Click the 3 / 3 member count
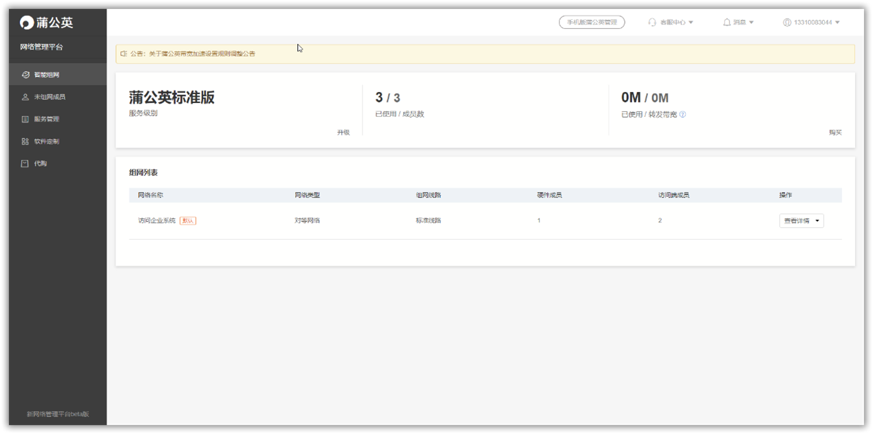This screenshot has width=873, height=434. click(388, 98)
